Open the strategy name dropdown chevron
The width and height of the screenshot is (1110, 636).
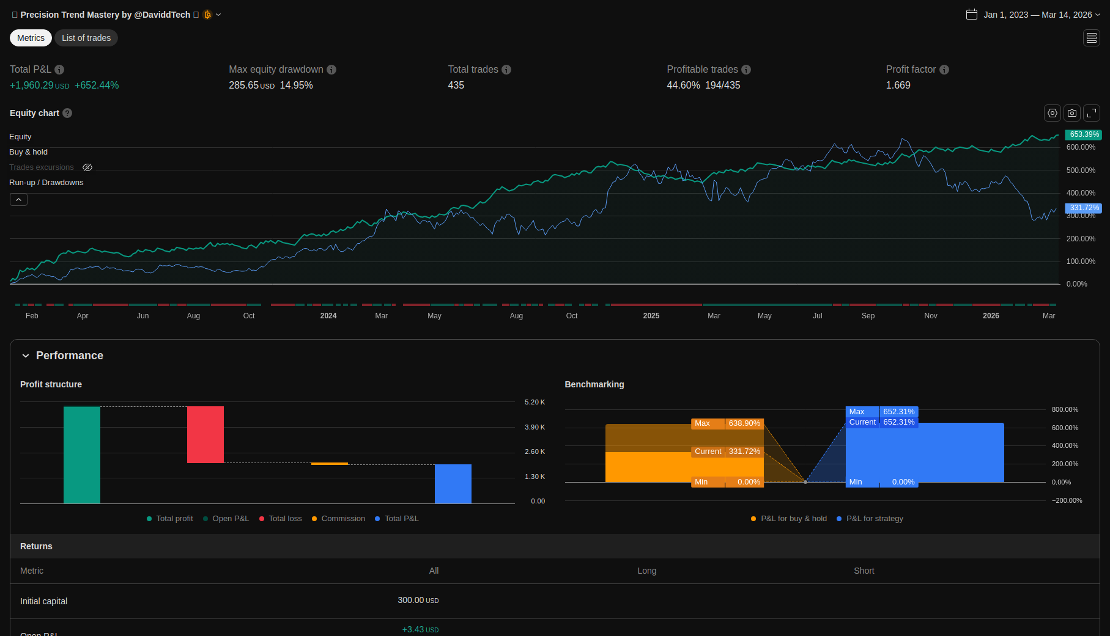[218, 15]
